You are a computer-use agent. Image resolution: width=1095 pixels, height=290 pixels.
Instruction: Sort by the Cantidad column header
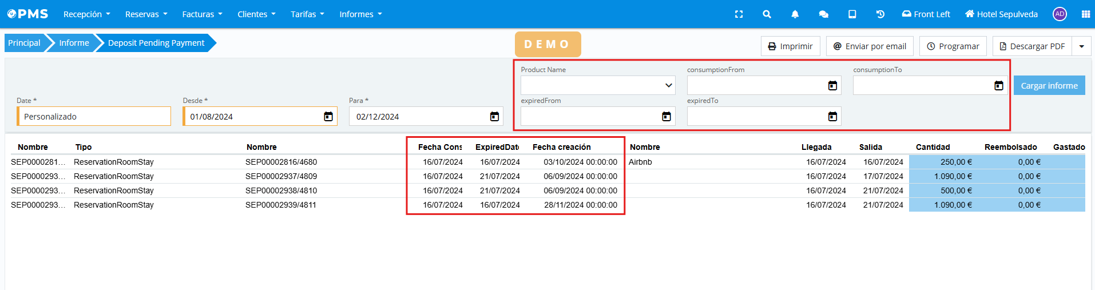tap(933, 147)
